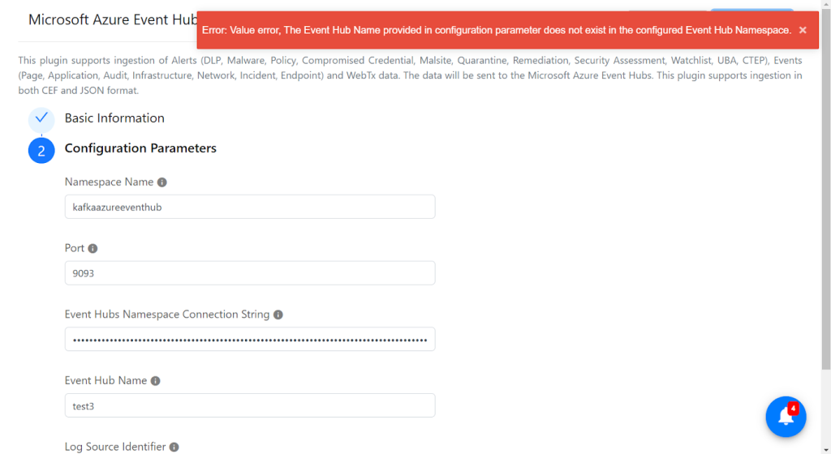Open the notification bell with badge

786,417
